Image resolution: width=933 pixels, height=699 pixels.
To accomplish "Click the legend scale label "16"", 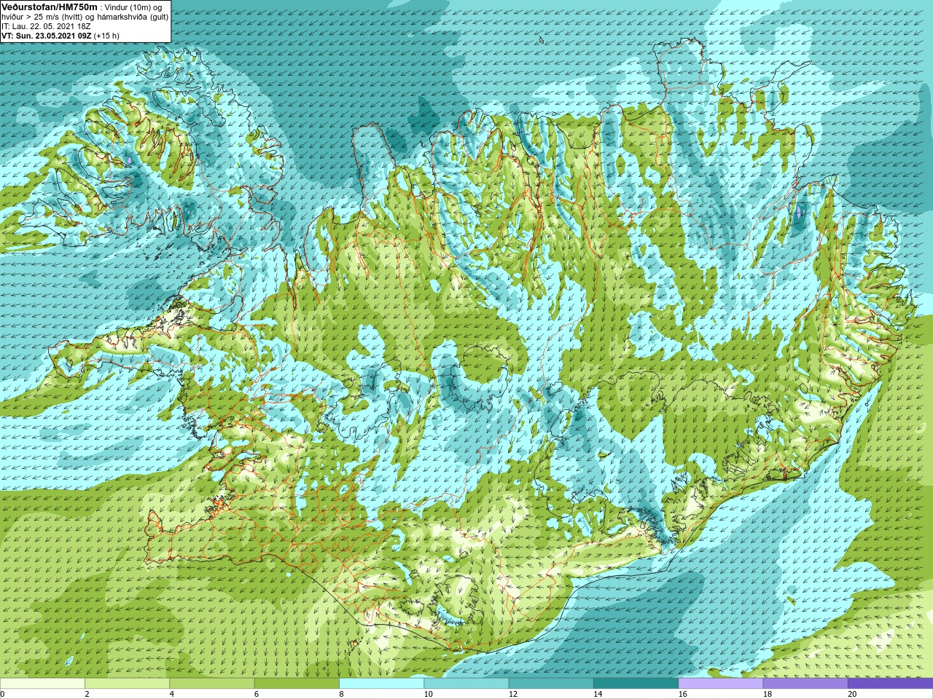I will 683,694.
